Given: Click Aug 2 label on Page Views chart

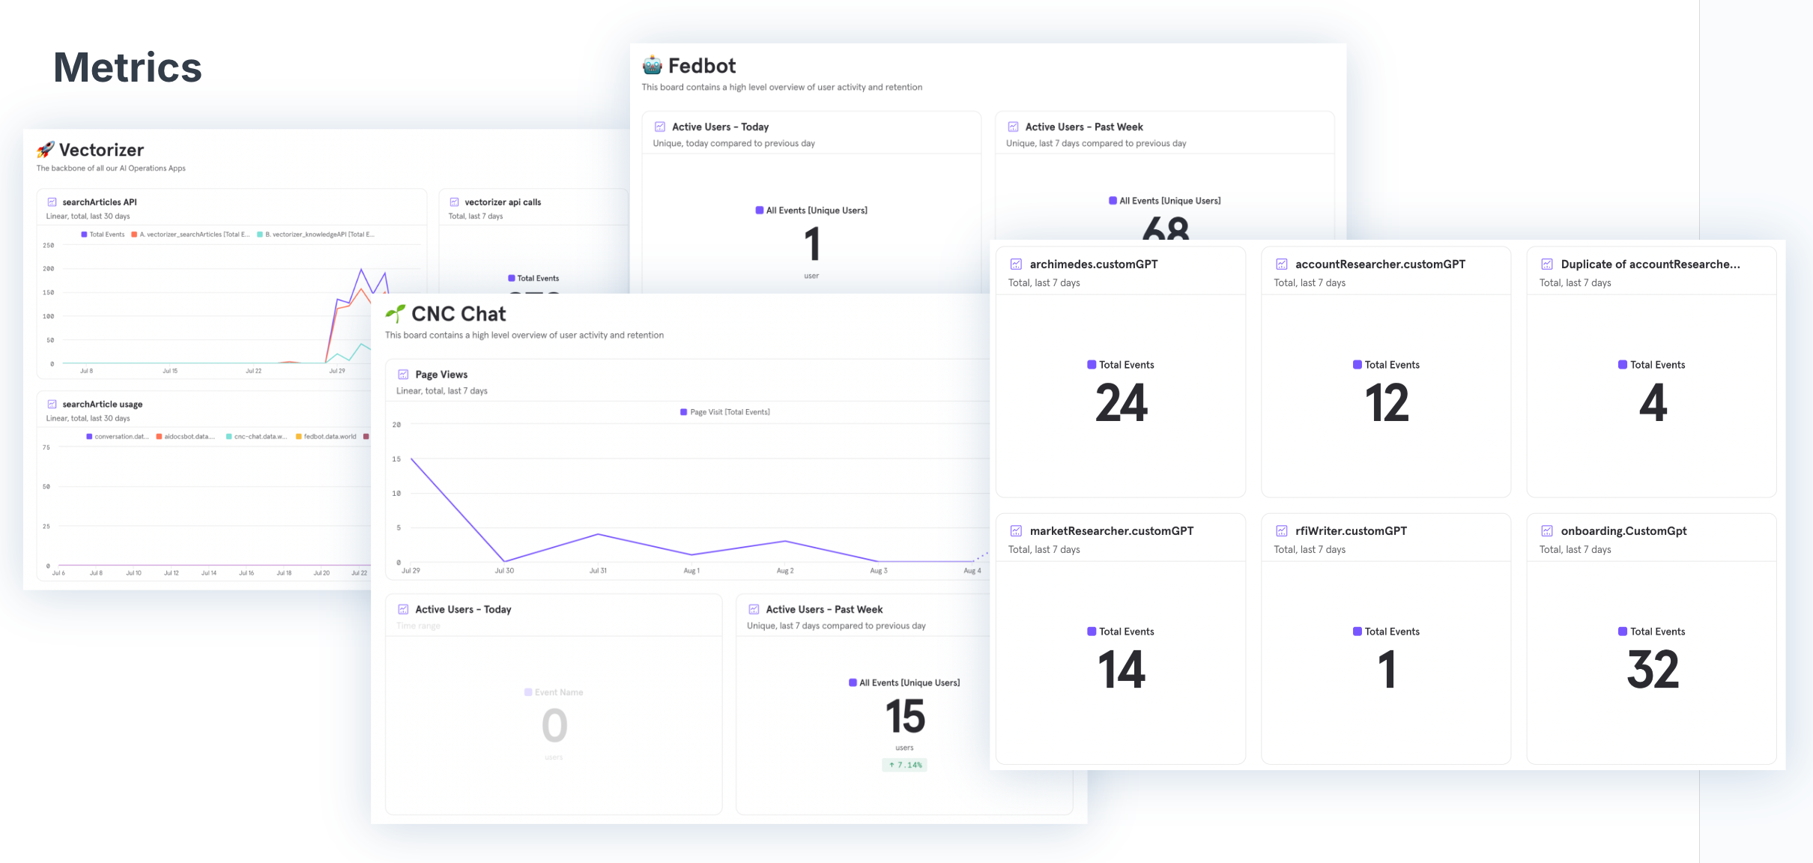Looking at the screenshot, I should [x=785, y=571].
